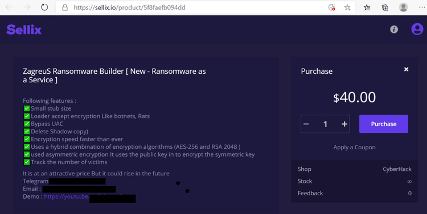The width and height of the screenshot is (427, 214).
Task: Open browser settings ellipsis menu
Action: click(x=422, y=7)
